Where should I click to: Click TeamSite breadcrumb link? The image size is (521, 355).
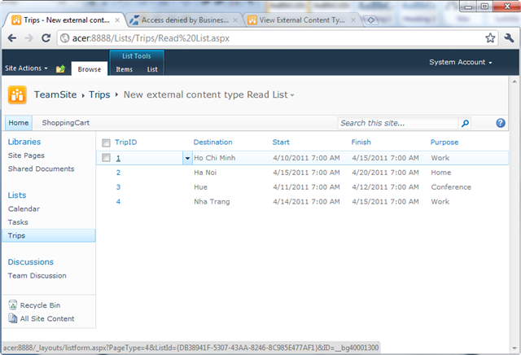(x=55, y=94)
